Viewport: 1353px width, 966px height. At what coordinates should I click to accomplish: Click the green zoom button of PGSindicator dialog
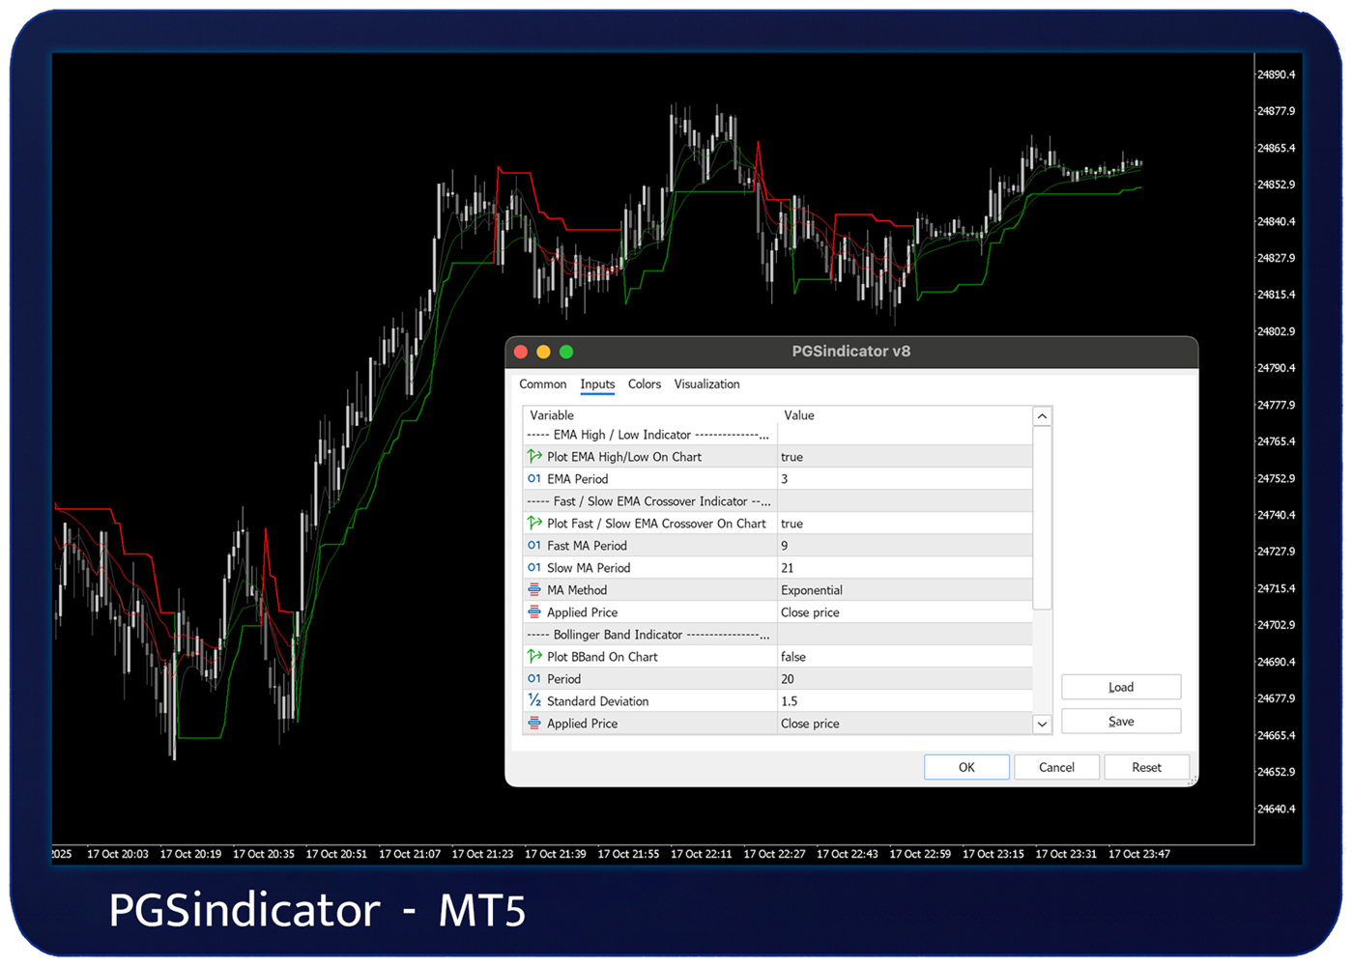pyautogui.click(x=566, y=352)
